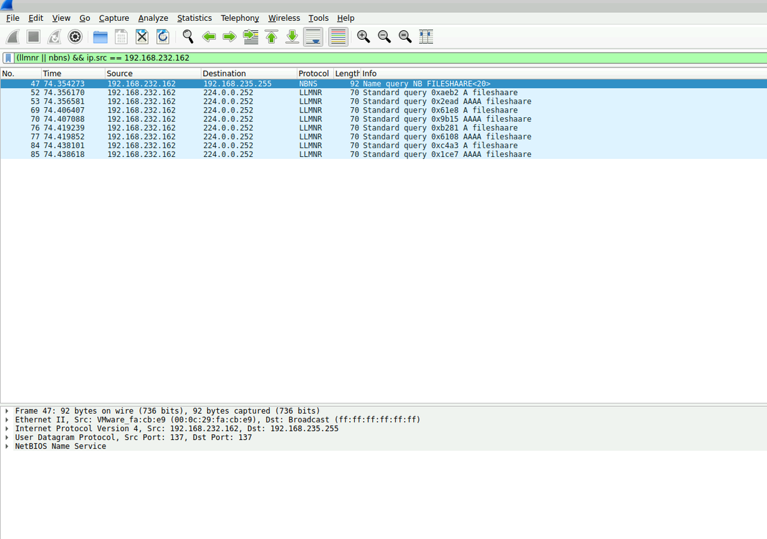Open the Analyze menu
767x539 pixels.
tap(153, 18)
